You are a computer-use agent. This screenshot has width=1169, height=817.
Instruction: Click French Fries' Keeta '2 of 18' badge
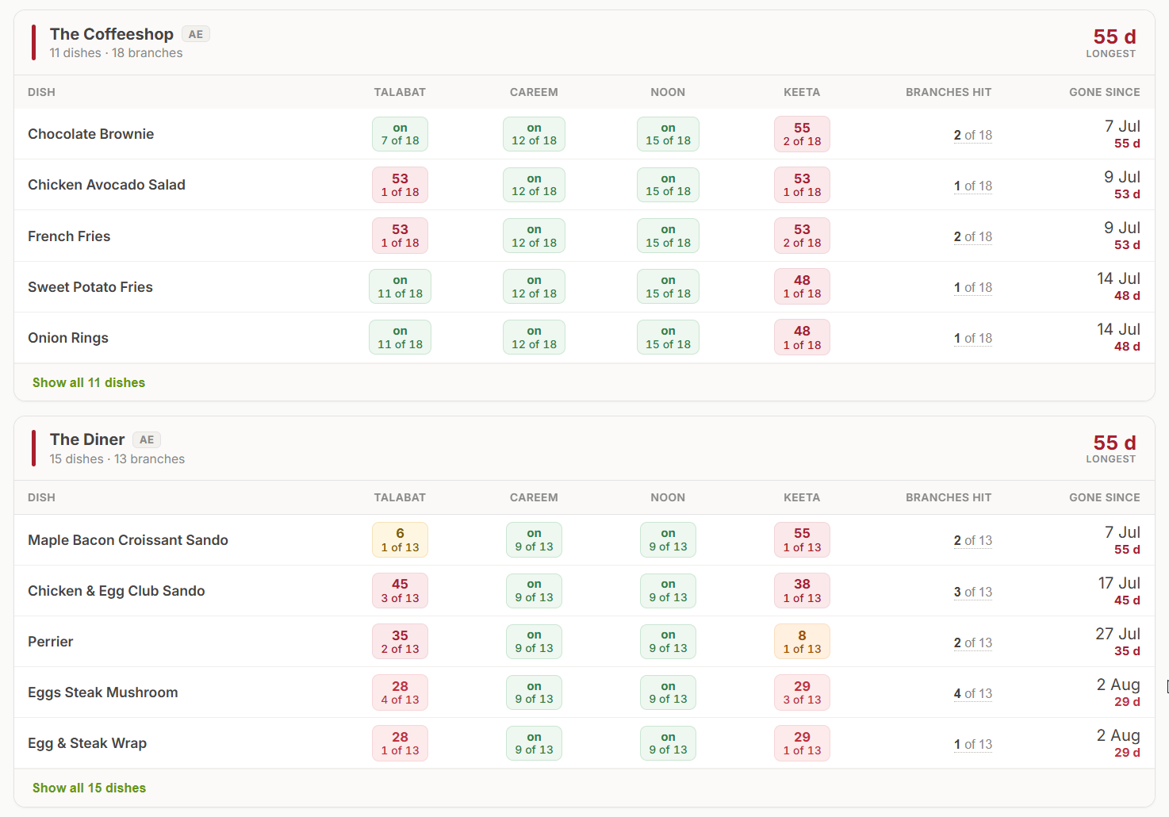[x=802, y=236]
